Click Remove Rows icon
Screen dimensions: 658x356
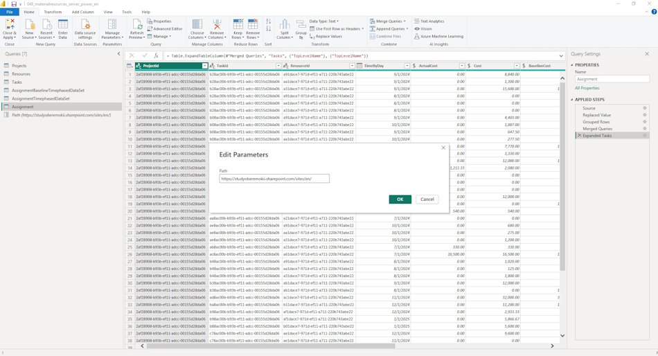[253, 24]
